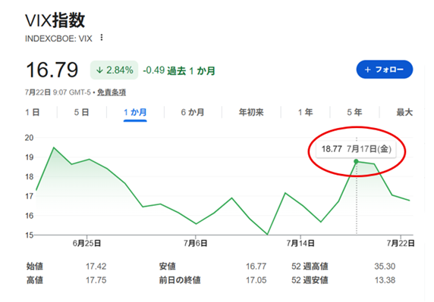This screenshot has width=434, height=302.
Task: Select the 年初来 year-to-date tab
Action: pyautogui.click(x=251, y=112)
